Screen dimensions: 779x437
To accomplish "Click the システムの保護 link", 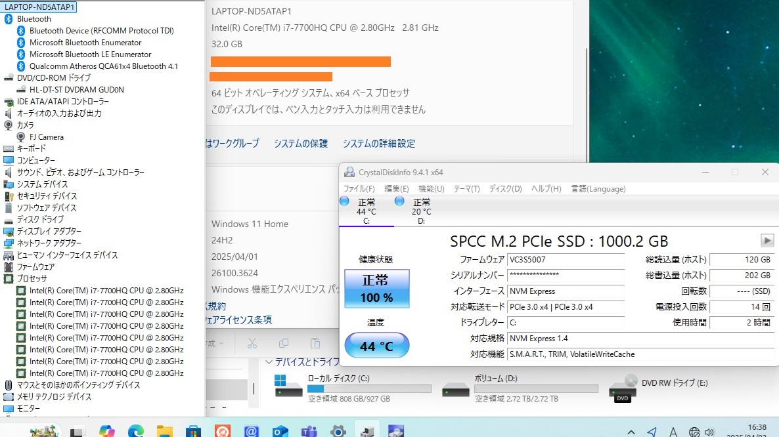I will (x=300, y=143).
